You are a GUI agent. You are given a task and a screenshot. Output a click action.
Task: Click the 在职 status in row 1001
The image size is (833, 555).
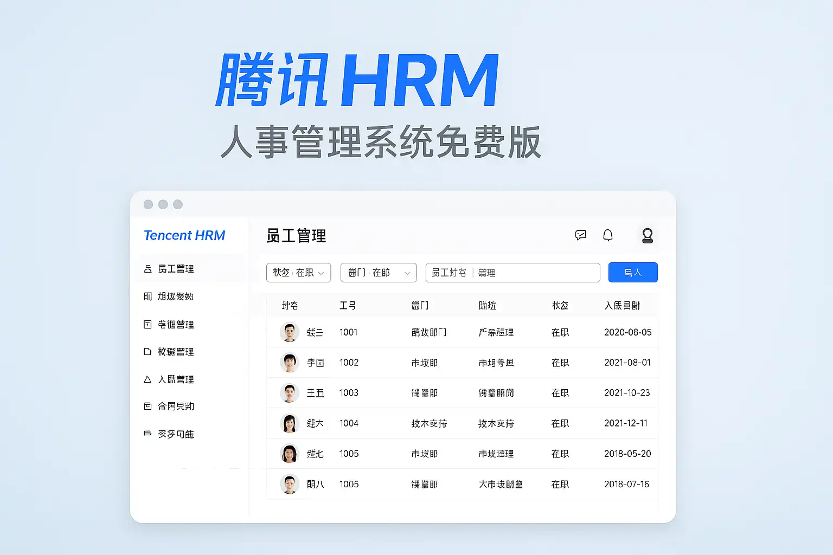560,332
